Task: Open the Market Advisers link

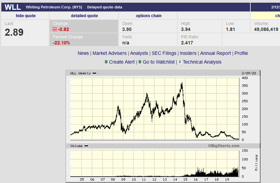Action: [x=109, y=53]
